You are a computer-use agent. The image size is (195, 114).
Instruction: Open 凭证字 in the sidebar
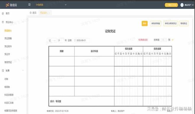tap(7, 54)
